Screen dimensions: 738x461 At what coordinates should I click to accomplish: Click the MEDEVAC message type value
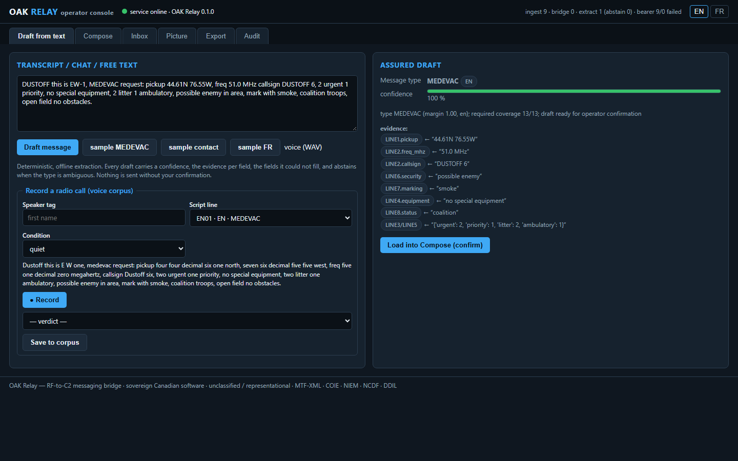pos(443,81)
